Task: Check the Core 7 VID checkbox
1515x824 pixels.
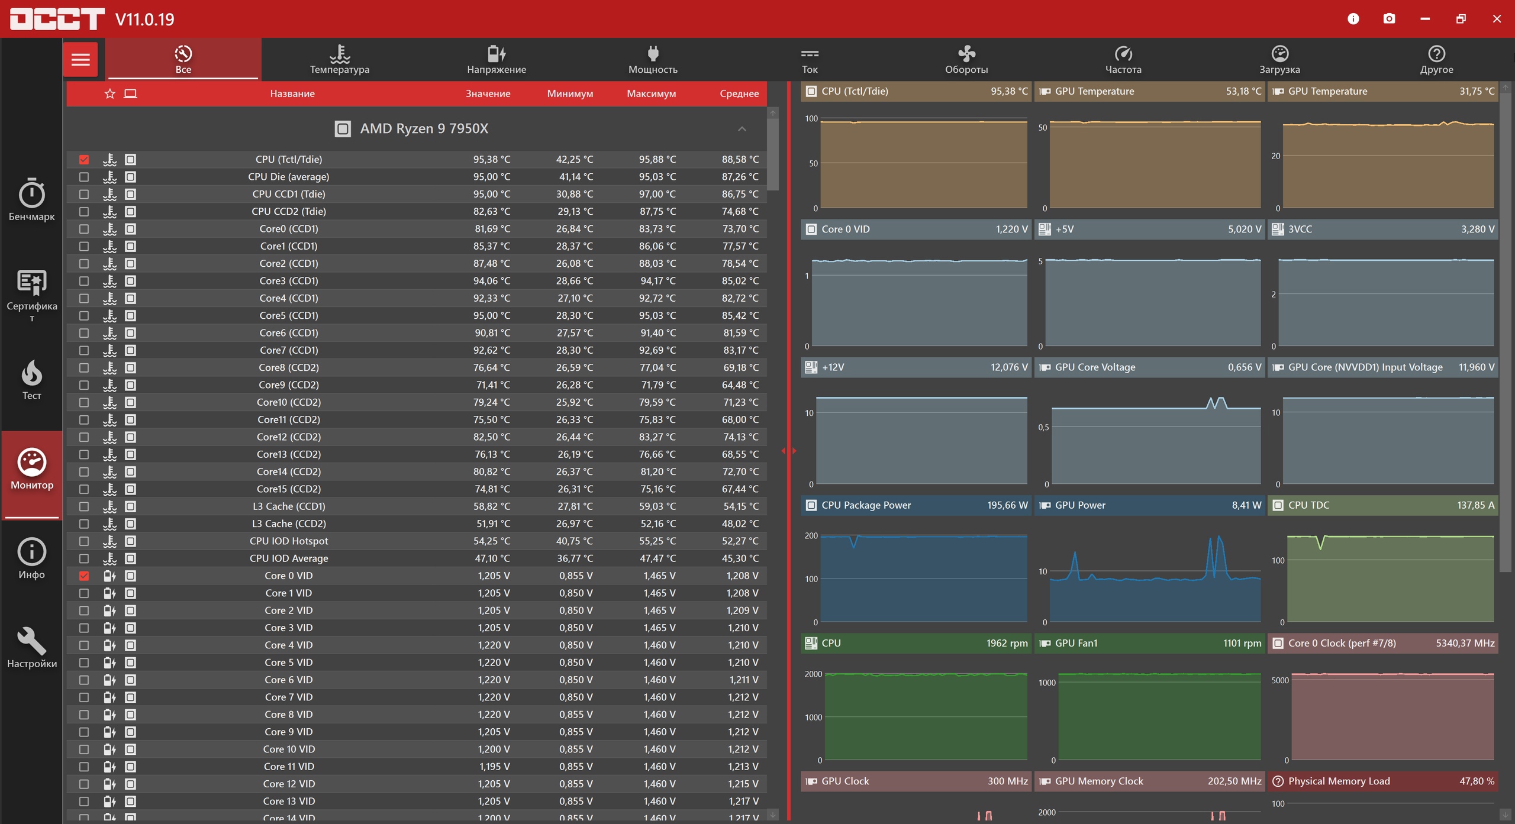Action: [x=83, y=697]
